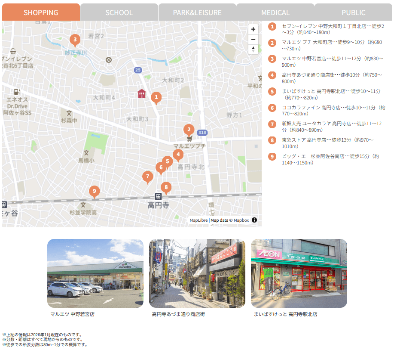The height and width of the screenshot is (350, 394).
Task: Click map pin number 9
Action: point(94,192)
